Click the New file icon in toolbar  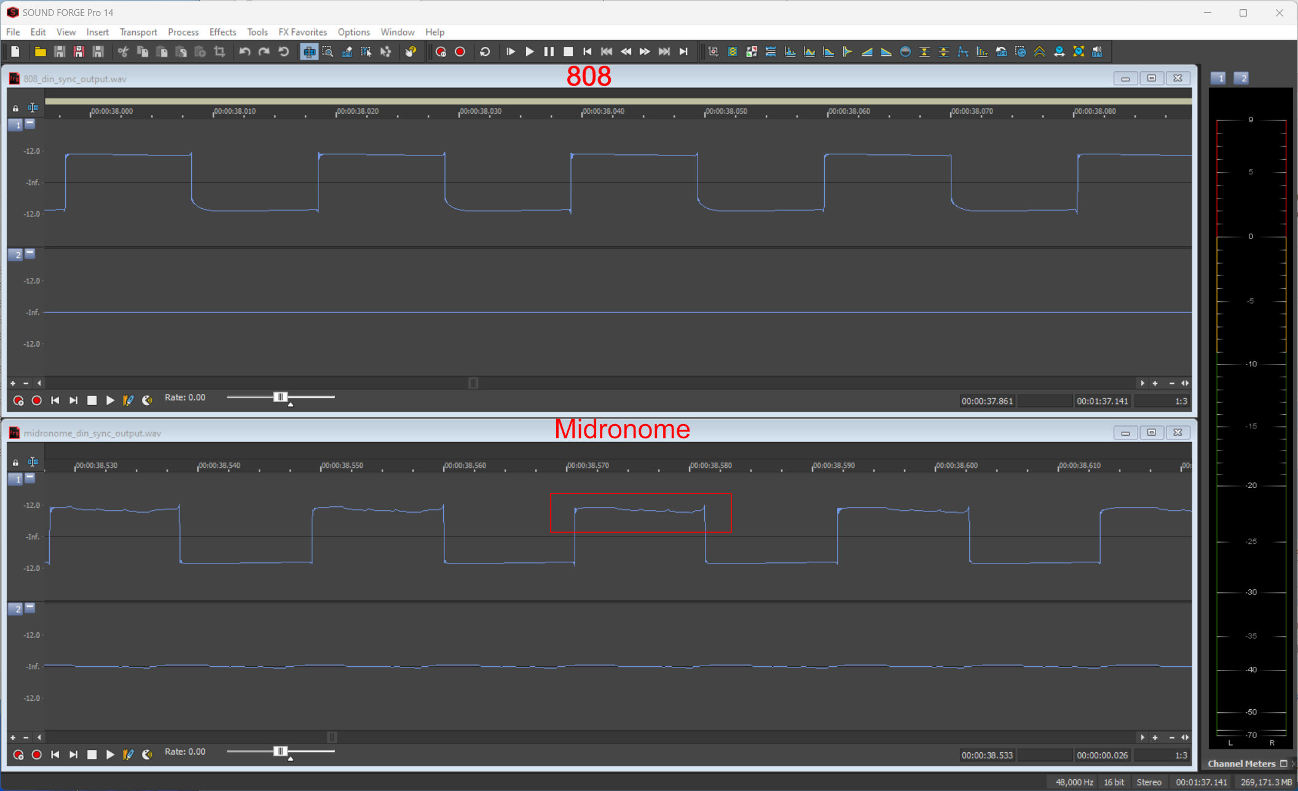(16, 52)
